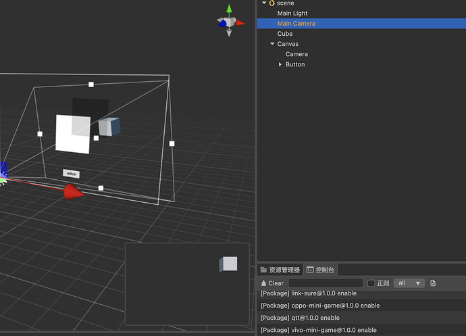Click the left edge resize handle
466x336 pixels.
(40, 134)
